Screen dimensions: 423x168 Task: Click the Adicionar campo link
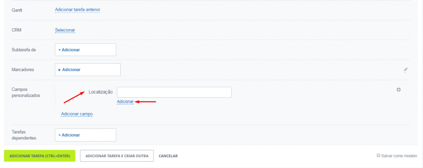(77, 114)
